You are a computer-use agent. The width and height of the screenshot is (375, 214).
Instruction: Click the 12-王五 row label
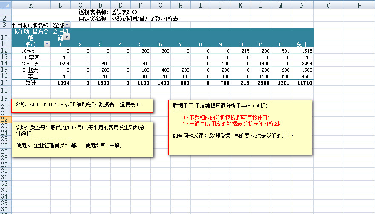tap(31, 63)
